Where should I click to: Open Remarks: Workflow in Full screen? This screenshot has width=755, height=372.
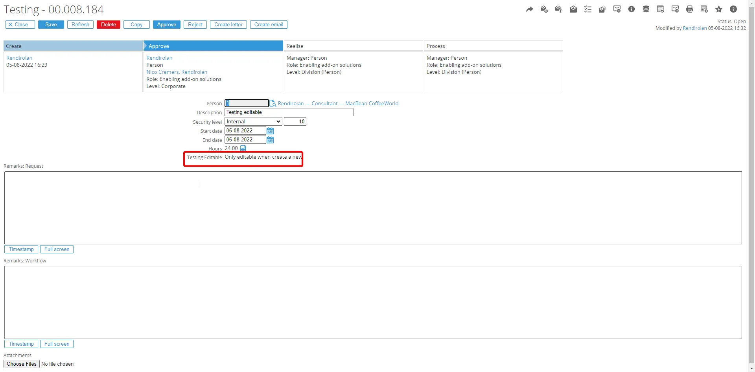click(57, 344)
